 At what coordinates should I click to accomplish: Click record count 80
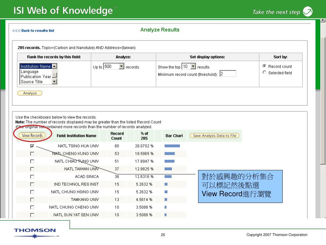117,146
